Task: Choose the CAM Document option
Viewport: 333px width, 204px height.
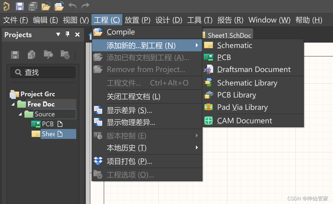Action: tap(244, 121)
